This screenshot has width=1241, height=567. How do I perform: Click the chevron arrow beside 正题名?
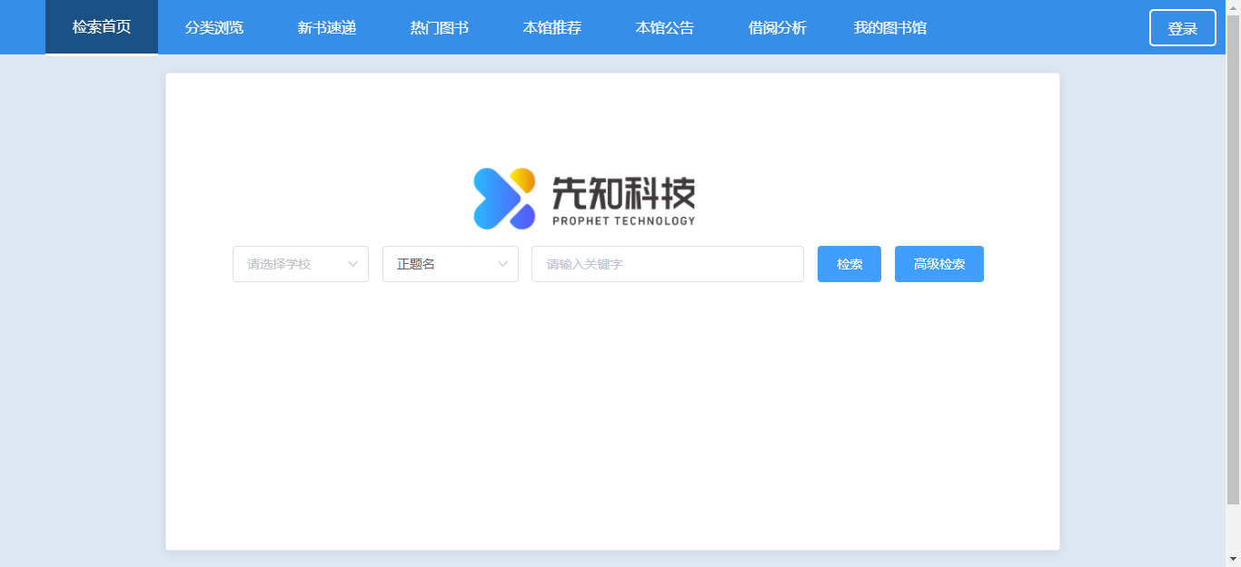coord(502,264)
